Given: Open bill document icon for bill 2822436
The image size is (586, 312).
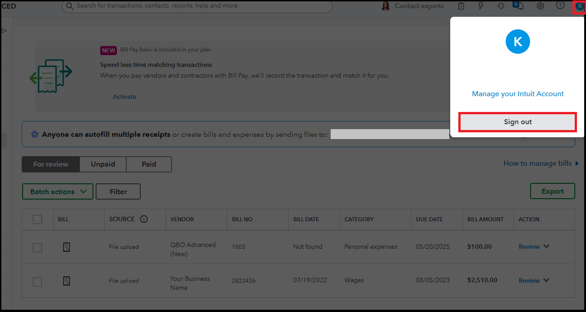Looking at the screenshot, I should pyautogui.click(x=66, y=281).
